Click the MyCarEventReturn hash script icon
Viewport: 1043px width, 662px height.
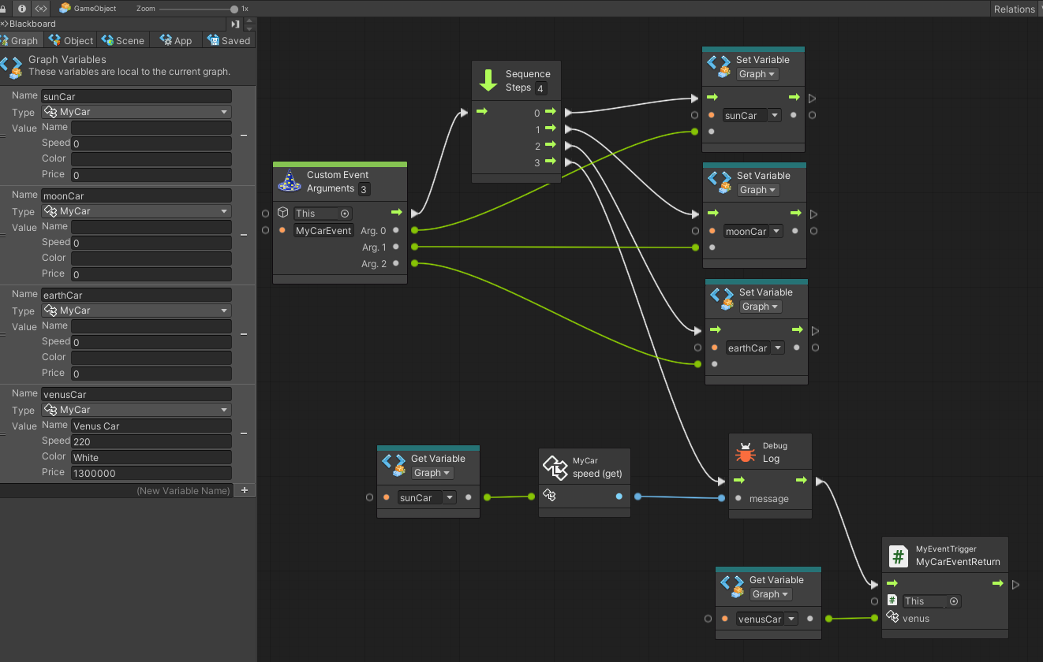899,556
